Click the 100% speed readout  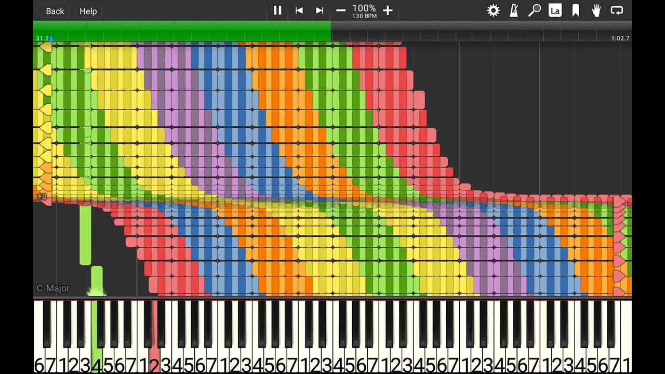point(364,8)
